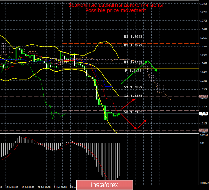The height and width of the screenshot is (190, 209).
Task: Click the 1.2355 price axis value
Action: pos(204,81)
